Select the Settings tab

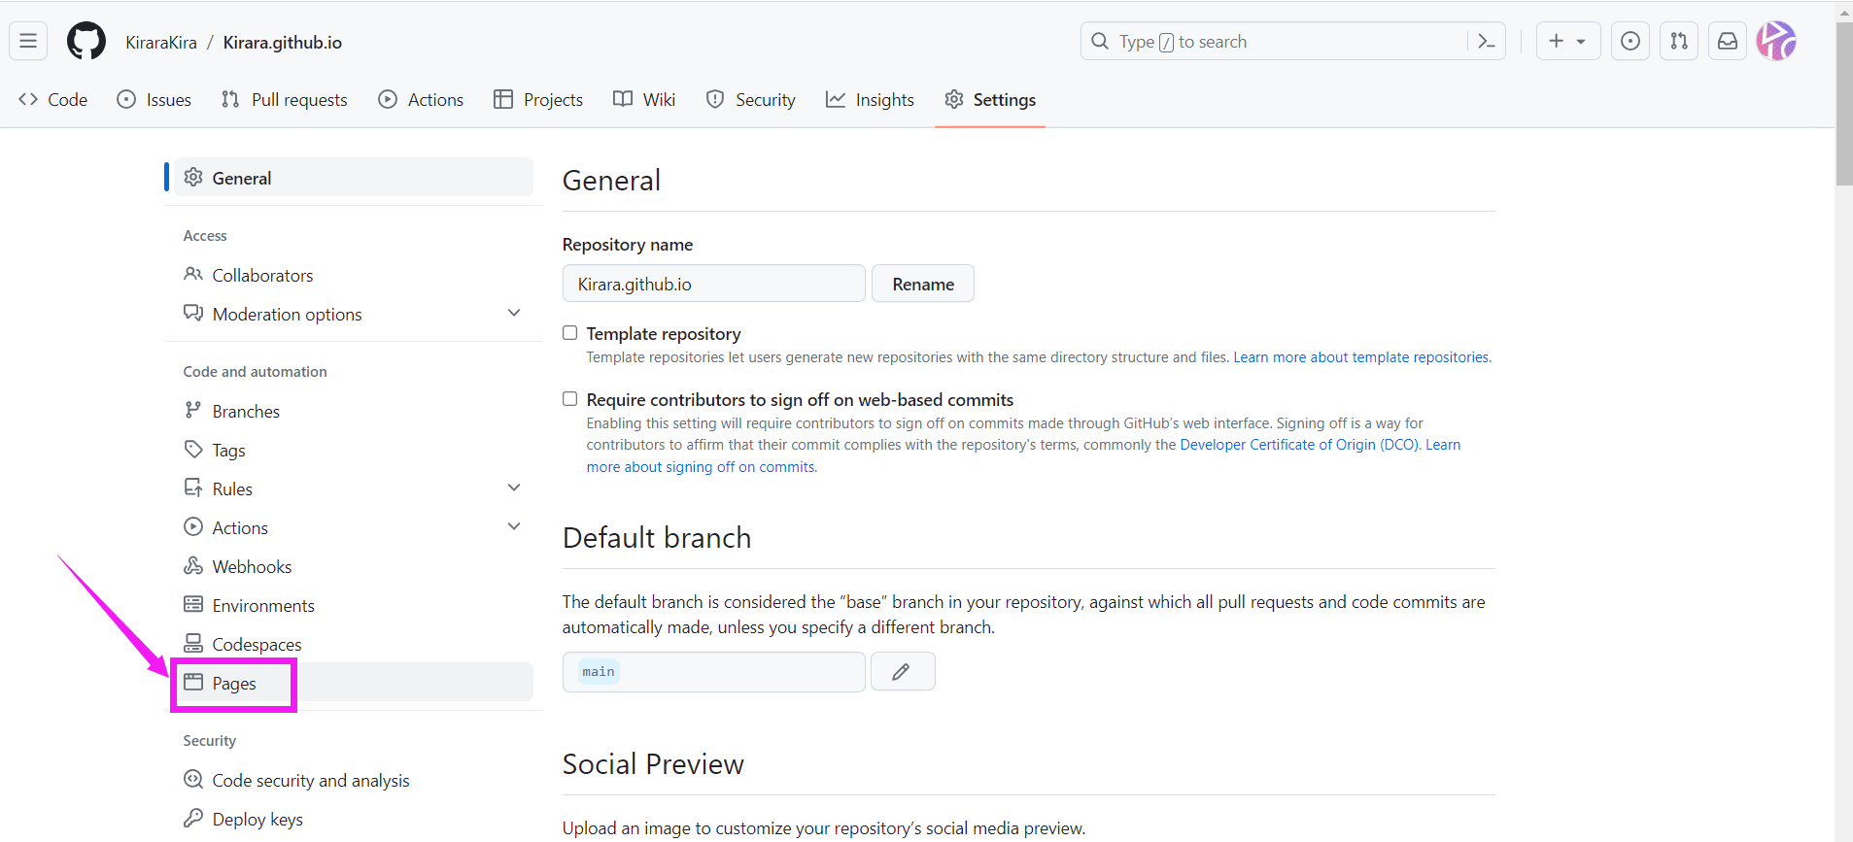990,99
